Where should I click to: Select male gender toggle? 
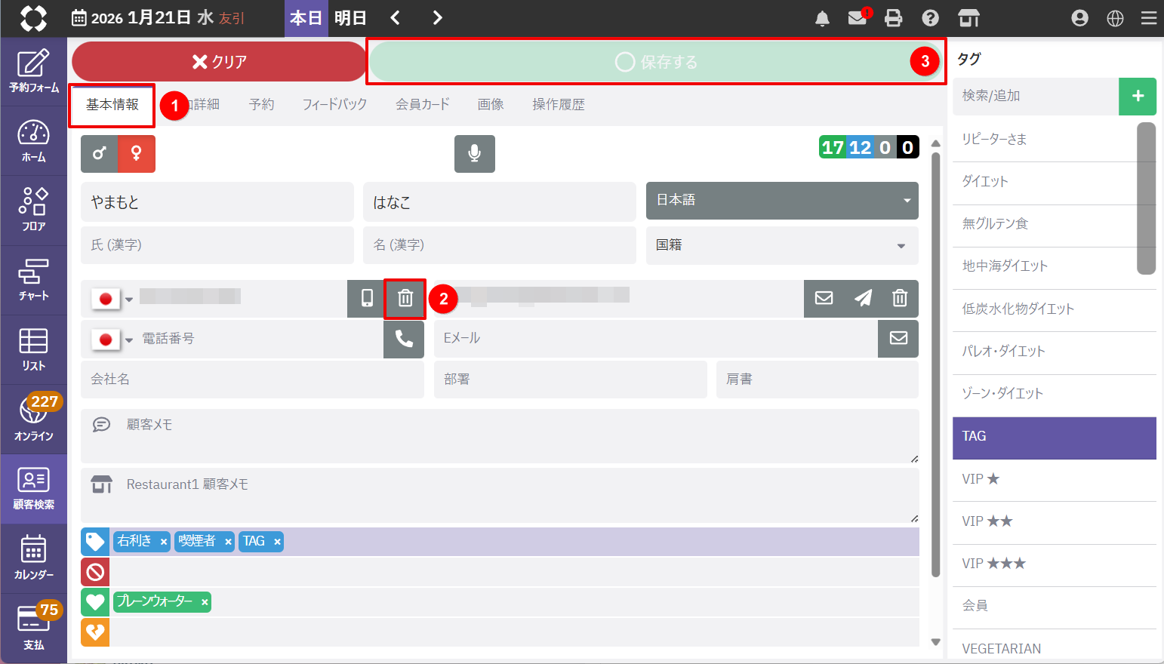pos(99,154)
